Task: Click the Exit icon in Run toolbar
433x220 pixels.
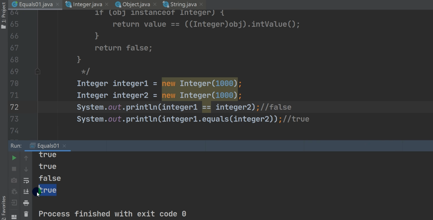Action: 14,203
